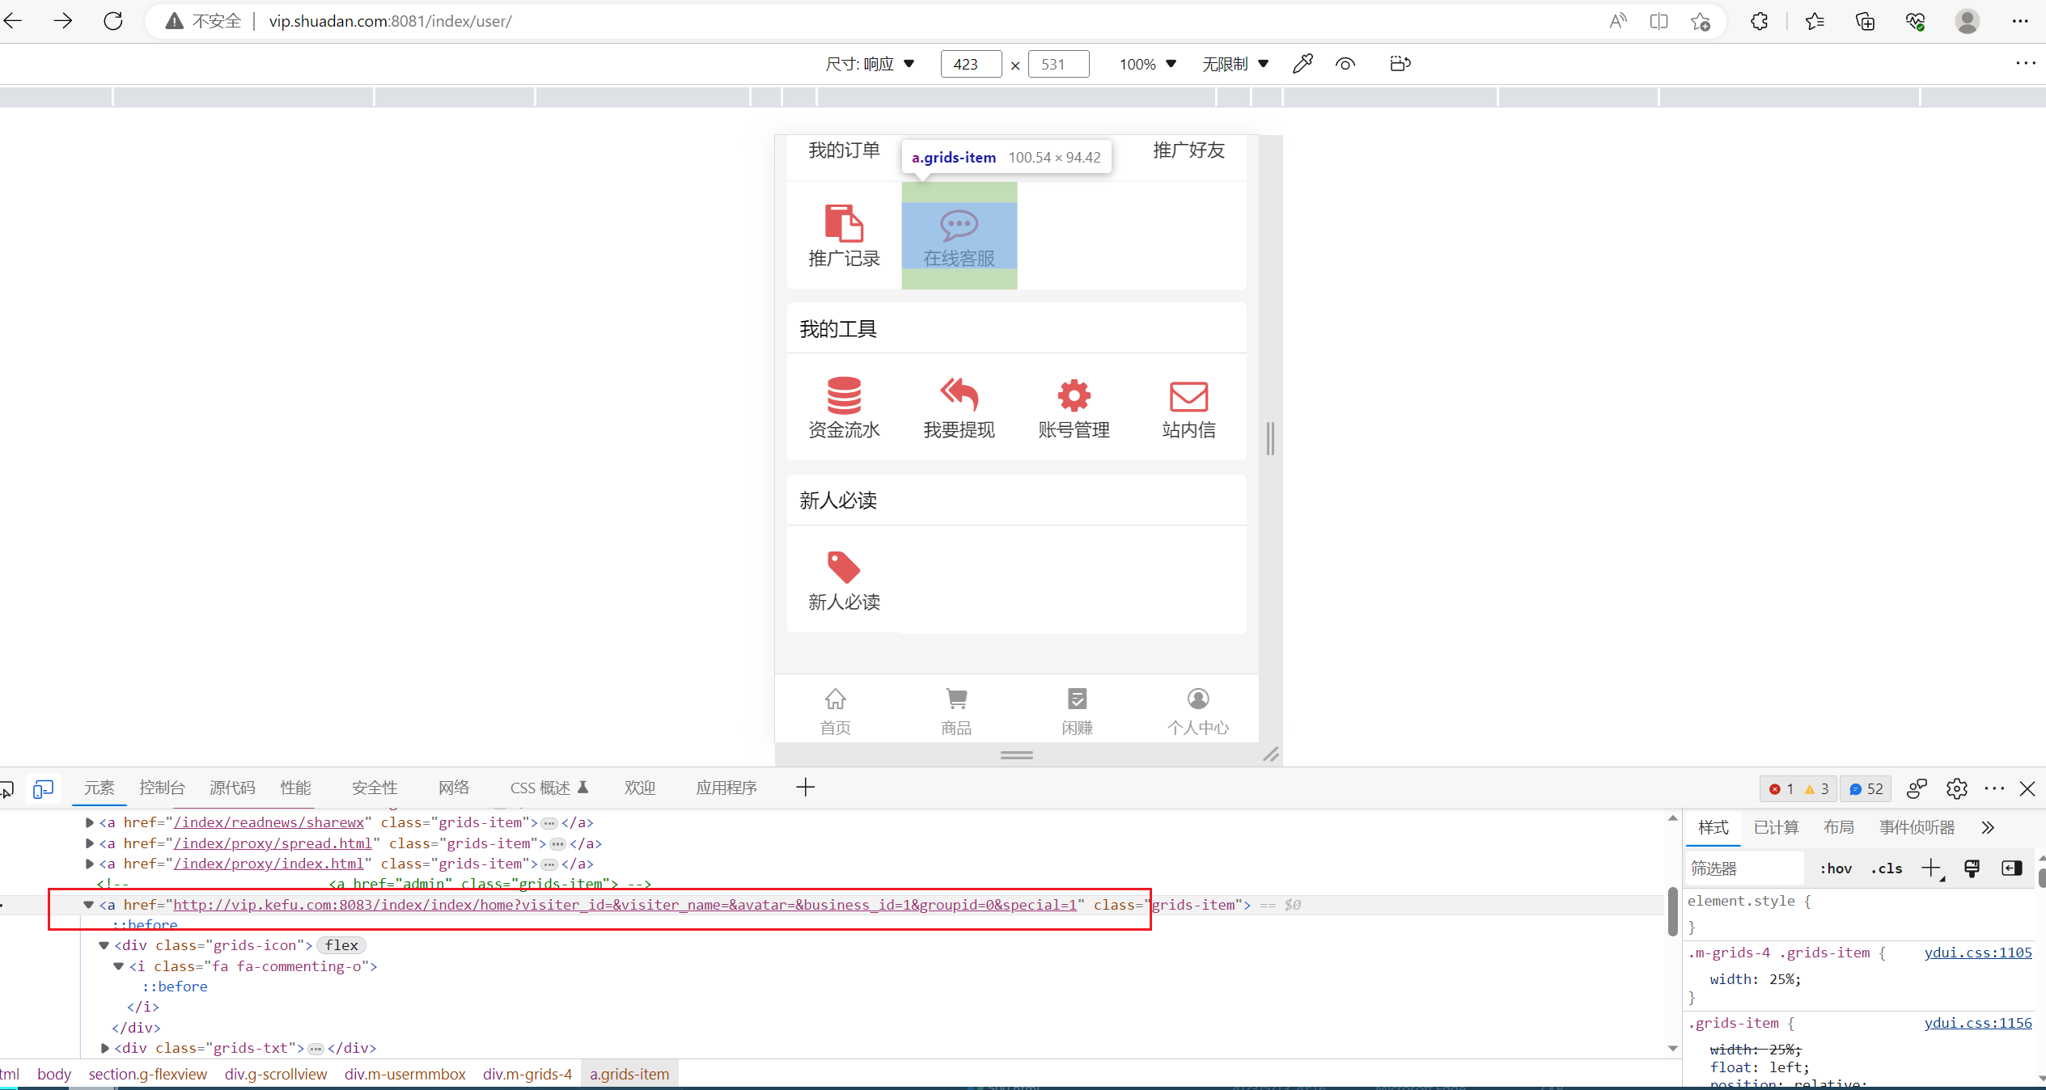Open 账号管理 gear icon
2046x1090 pixels.
[1074, 395]
